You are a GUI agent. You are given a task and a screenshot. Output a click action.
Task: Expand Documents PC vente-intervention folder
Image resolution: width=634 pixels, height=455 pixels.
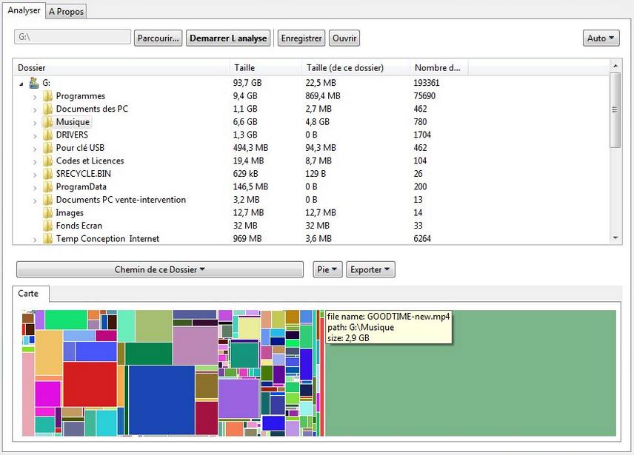pos(35,200)
